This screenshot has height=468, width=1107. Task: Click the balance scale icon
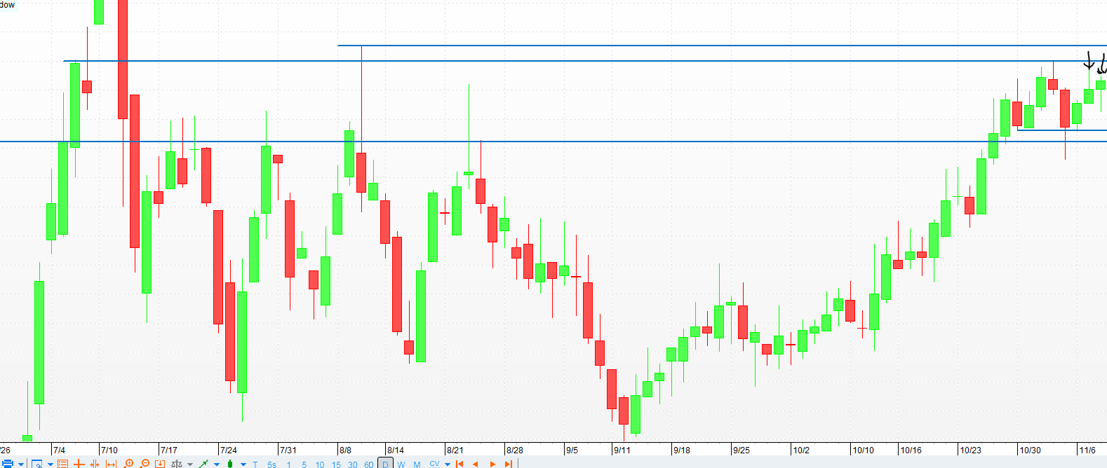pos(177,464)
